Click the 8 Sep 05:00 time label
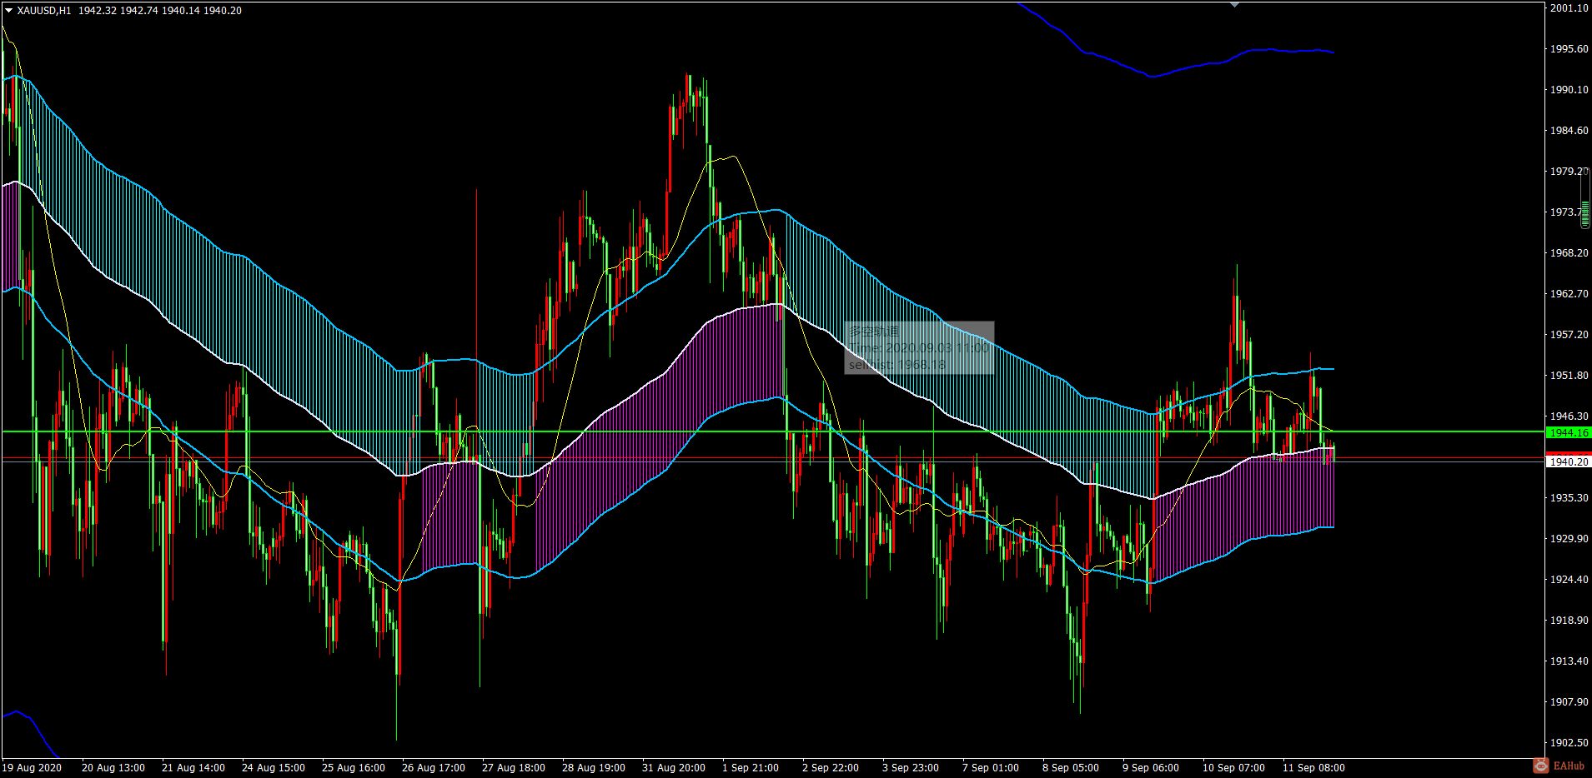Screen dimensions: 1592x778 1071,768
